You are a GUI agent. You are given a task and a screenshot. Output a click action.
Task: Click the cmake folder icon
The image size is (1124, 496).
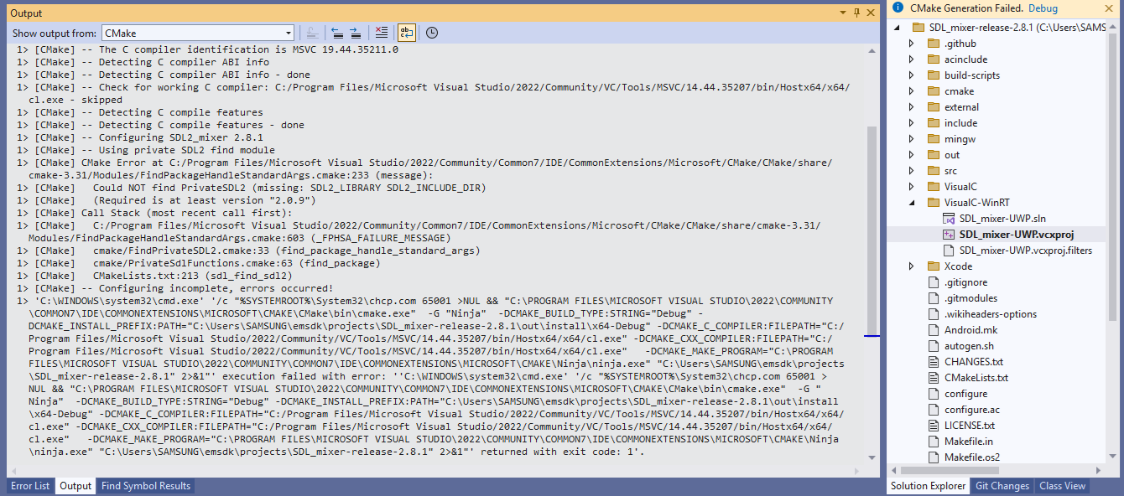934,91
